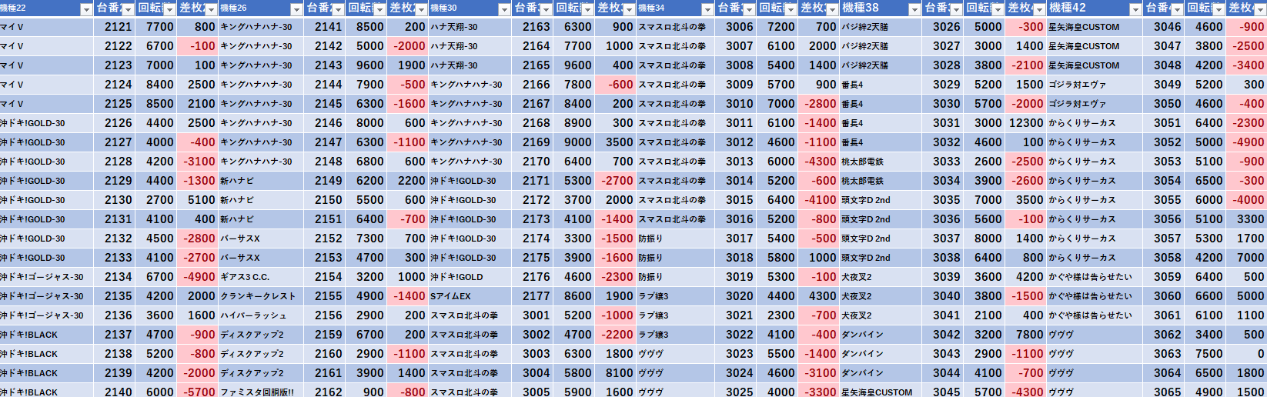
Task: Open 回転 filter dropdown in 機種42 group
Action: click(x=1219, y=9)
